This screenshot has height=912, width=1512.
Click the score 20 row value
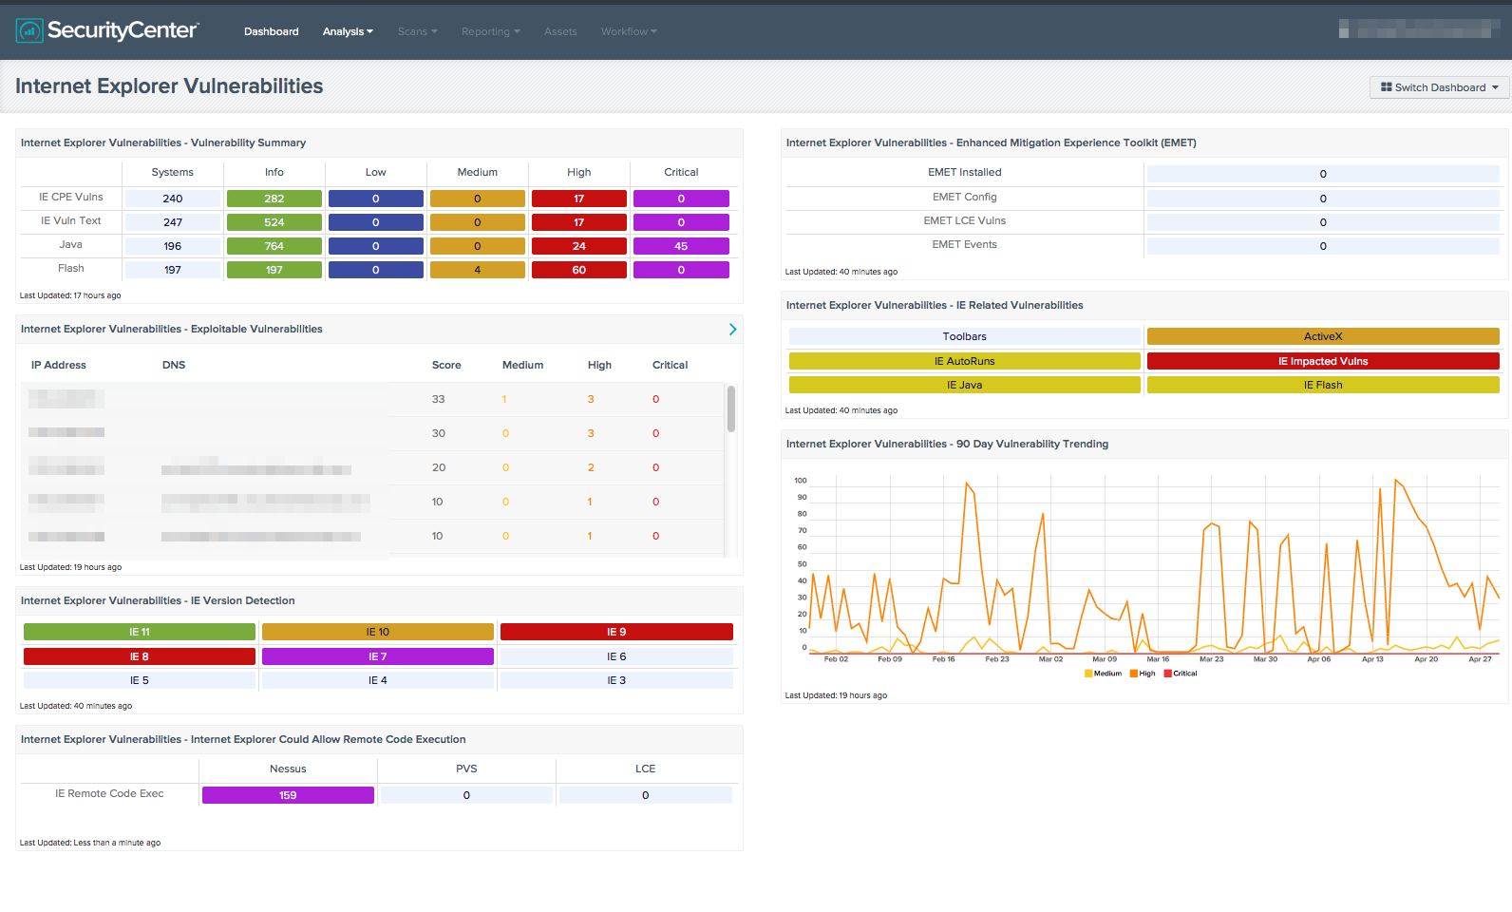438,467
